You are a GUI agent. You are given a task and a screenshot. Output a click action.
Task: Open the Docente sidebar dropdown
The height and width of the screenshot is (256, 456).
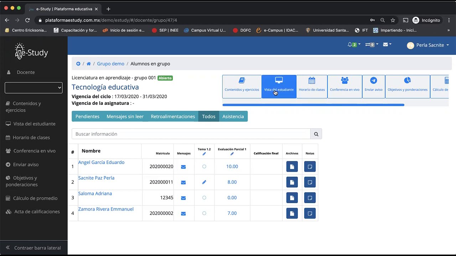tap(33, 87)
